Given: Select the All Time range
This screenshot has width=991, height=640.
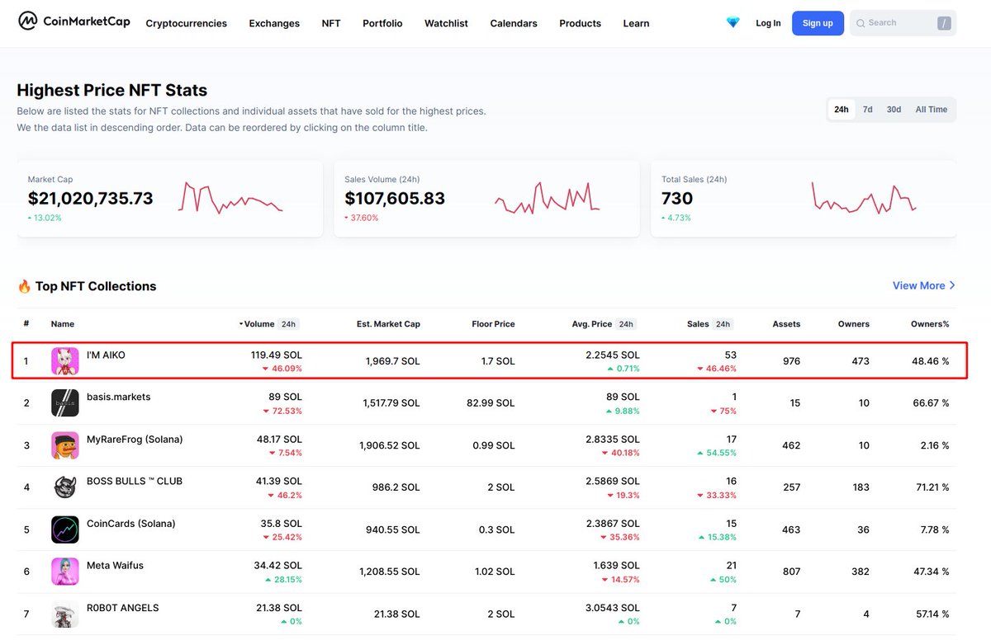Looking at the screenshot, I should (x=932, y=110).
